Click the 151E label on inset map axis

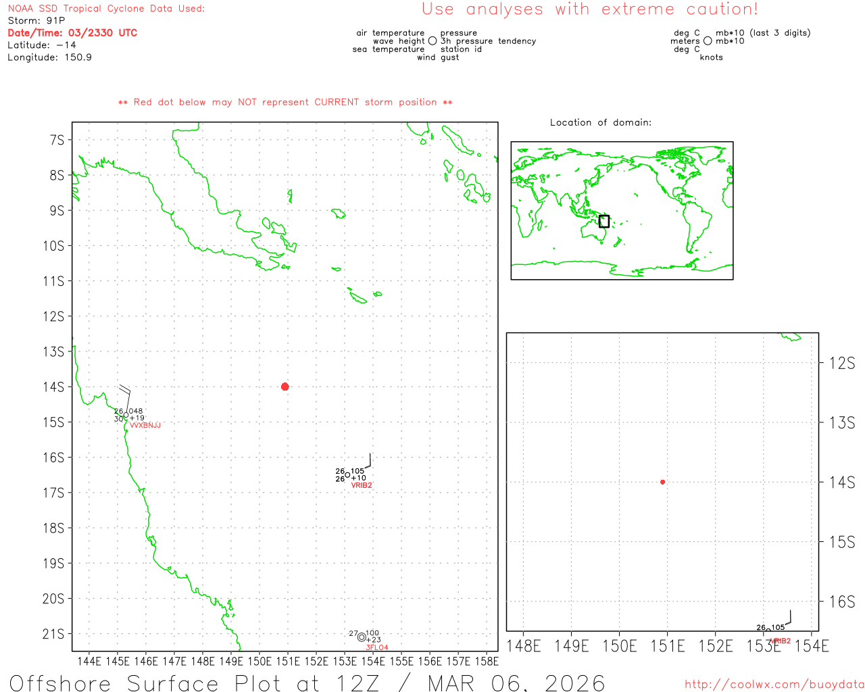(x=668, y=646)
